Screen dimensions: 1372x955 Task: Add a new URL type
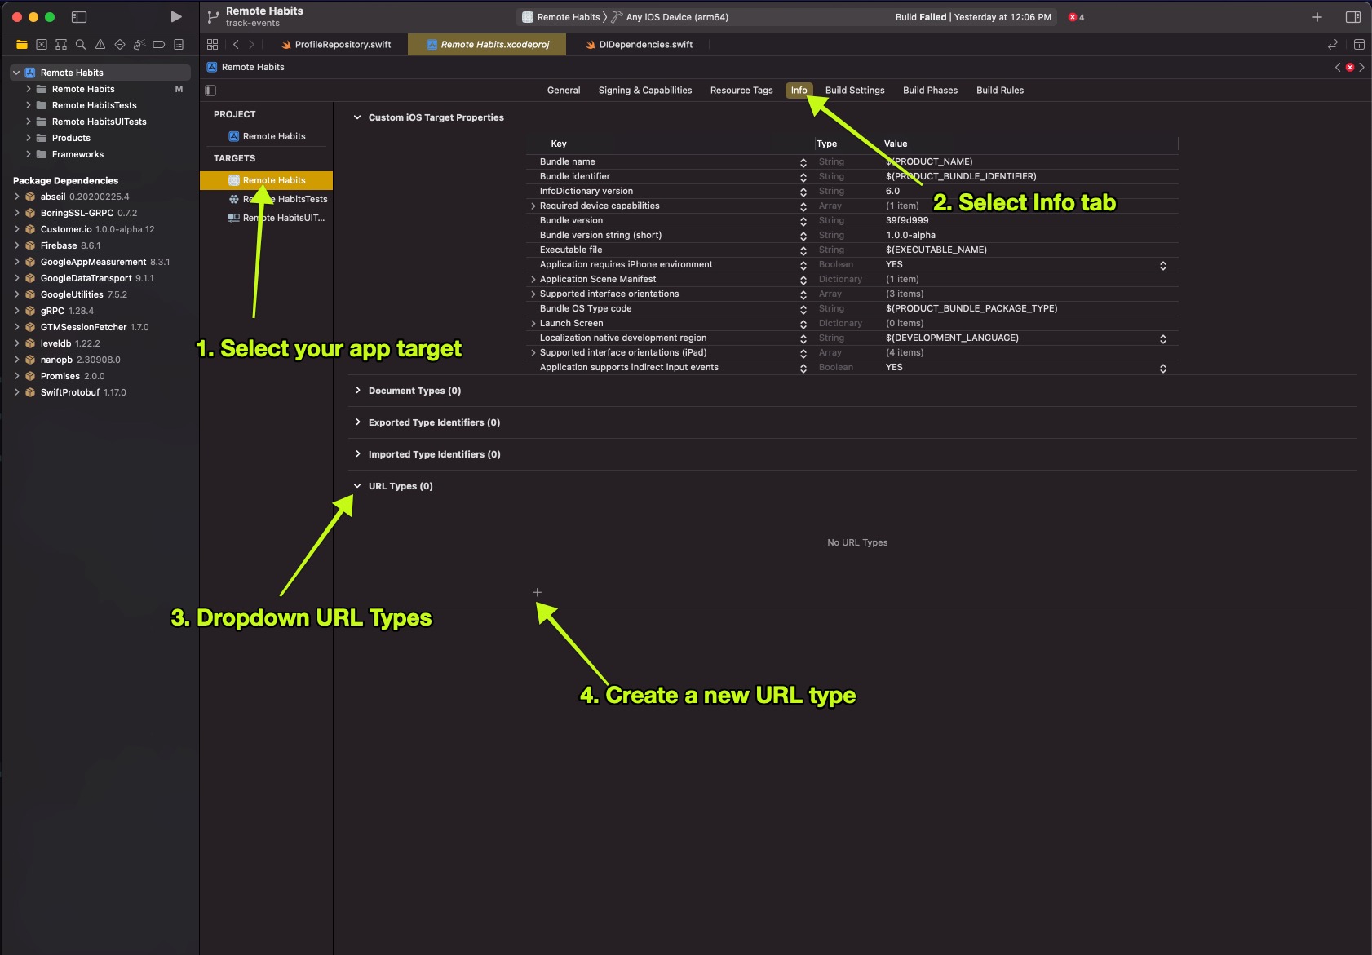coord(538,592)
